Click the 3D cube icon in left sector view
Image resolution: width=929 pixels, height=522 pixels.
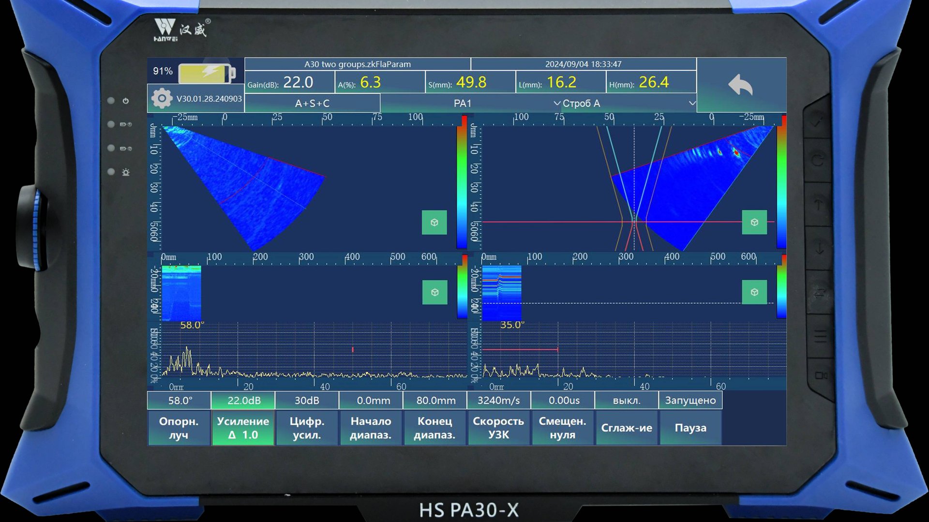(x=434, y=223)
